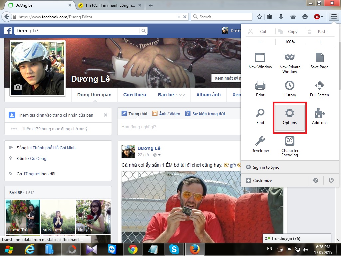Expand the Adblock Plus dropdown arrow
The height and width of the screenshot is (256, 341).
322,17
